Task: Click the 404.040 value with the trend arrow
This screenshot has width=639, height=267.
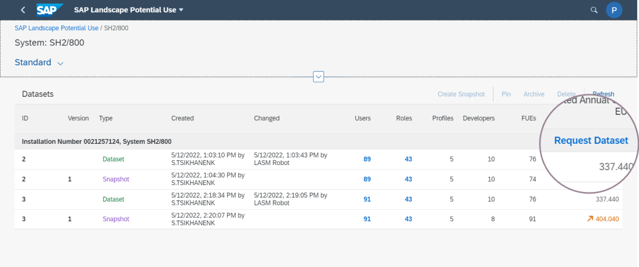Action: click(603, 219)
